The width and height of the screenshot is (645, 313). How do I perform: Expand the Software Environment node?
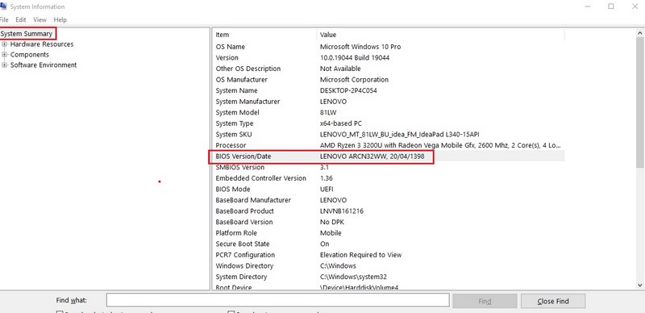pyautogui.click(x=5, y=65)
